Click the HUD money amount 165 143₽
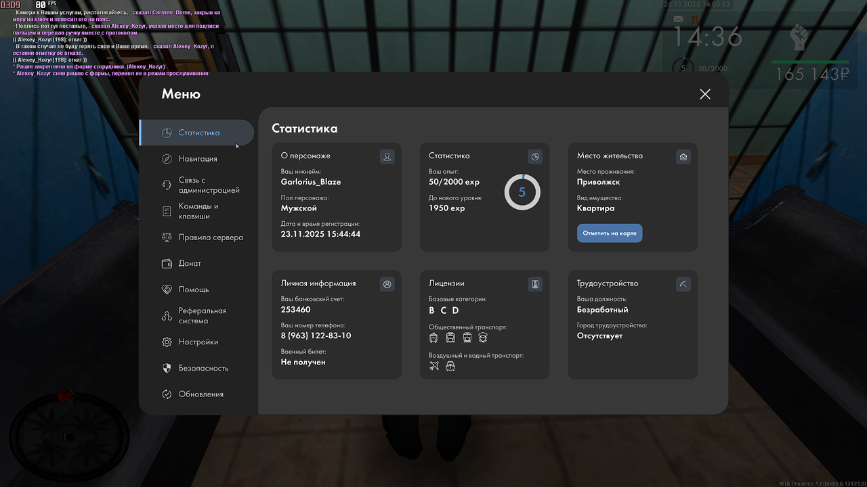The width and height of the screenshot is (867, 487). tap(812, 74)
